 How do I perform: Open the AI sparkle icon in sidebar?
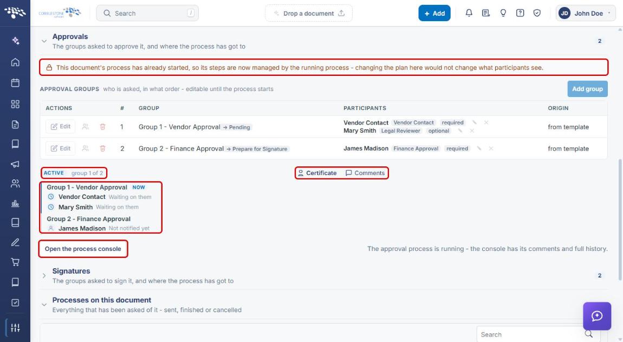[x=15, y=41]
